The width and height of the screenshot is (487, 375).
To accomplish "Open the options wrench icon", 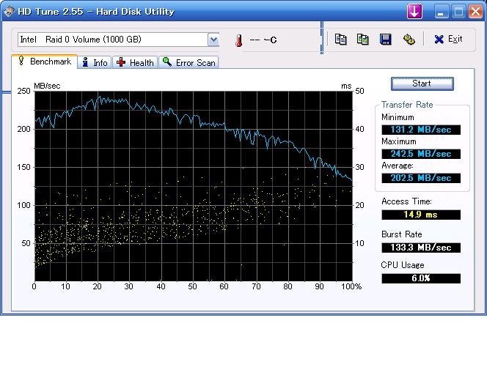I will click(409, 40).
